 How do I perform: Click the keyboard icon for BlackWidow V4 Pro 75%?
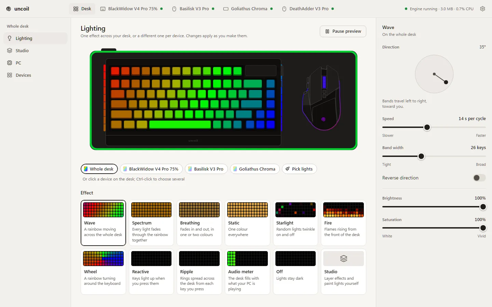[103, 9]
